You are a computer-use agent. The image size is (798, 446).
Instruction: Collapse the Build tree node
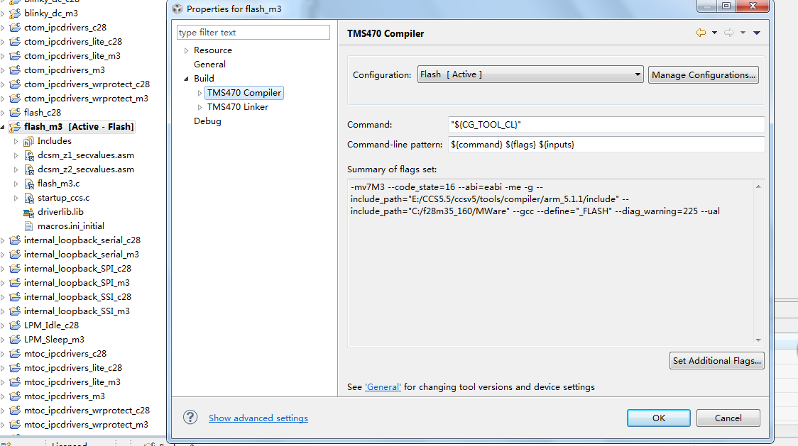187,79
